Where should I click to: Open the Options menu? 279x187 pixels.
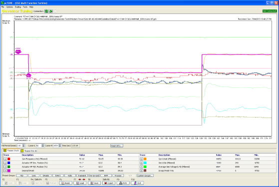point(9,7)
